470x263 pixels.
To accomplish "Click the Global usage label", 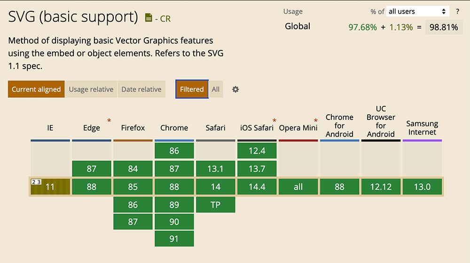I will click(x=298, y=26).
